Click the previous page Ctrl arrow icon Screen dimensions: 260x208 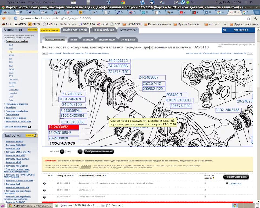click(45, 53)
